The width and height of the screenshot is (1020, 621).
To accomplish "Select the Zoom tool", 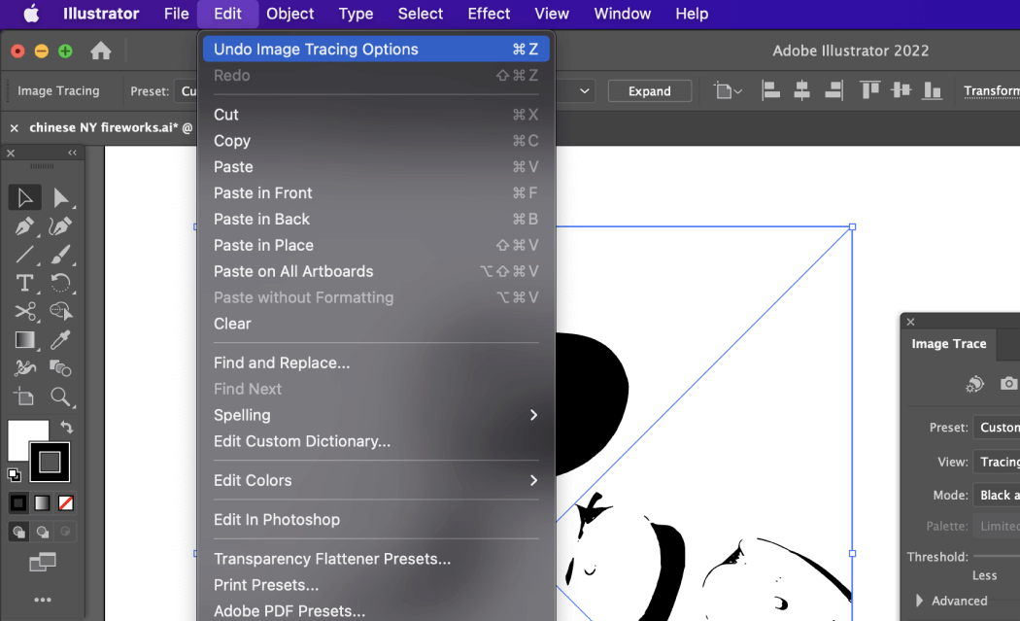I will click(x=61, y=397).
